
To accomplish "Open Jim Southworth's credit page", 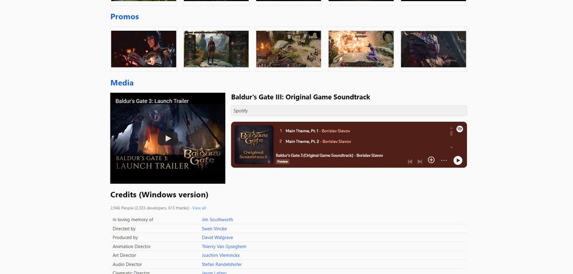I will click(217, 220).
